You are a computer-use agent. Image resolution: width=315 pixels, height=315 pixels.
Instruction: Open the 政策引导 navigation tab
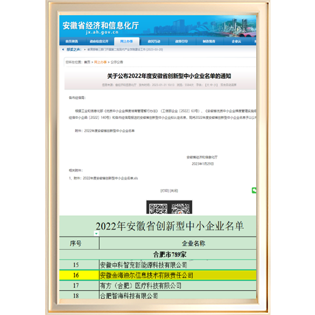pyautogui.click(x=182, y=41)
